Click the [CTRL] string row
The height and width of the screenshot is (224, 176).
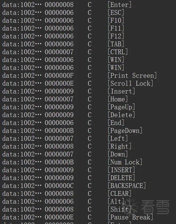[x=88, y=52]
